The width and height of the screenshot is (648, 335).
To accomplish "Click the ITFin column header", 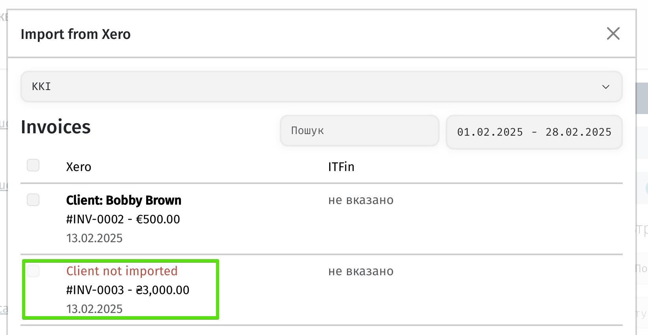I will (341, 167).
